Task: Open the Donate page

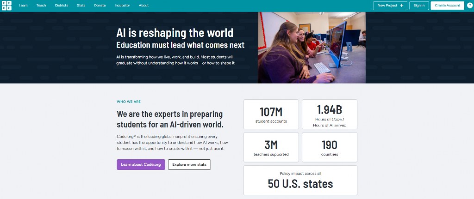Action: tap(100, 6)
